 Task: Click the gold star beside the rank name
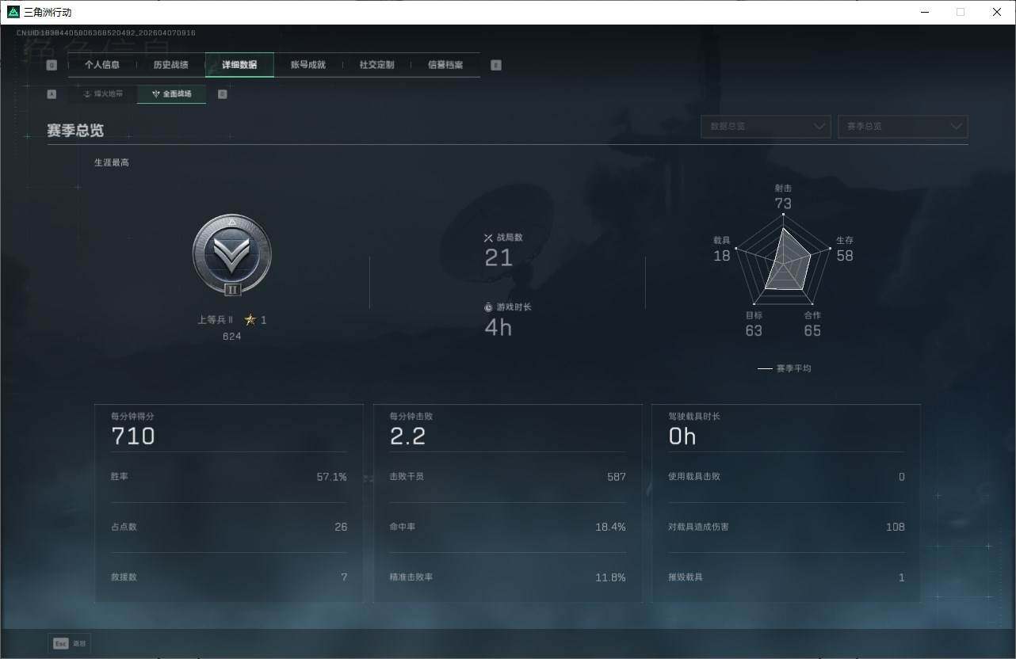tap(250, 320)
